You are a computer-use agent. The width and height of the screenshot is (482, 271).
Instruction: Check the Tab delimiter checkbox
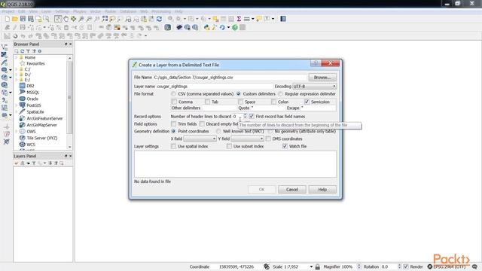[208, 102]
